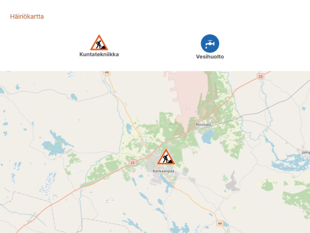This screenshot has width=310, height=233.
Task: Click the Kankaanpää town label on map
Action: coord(163,171)
